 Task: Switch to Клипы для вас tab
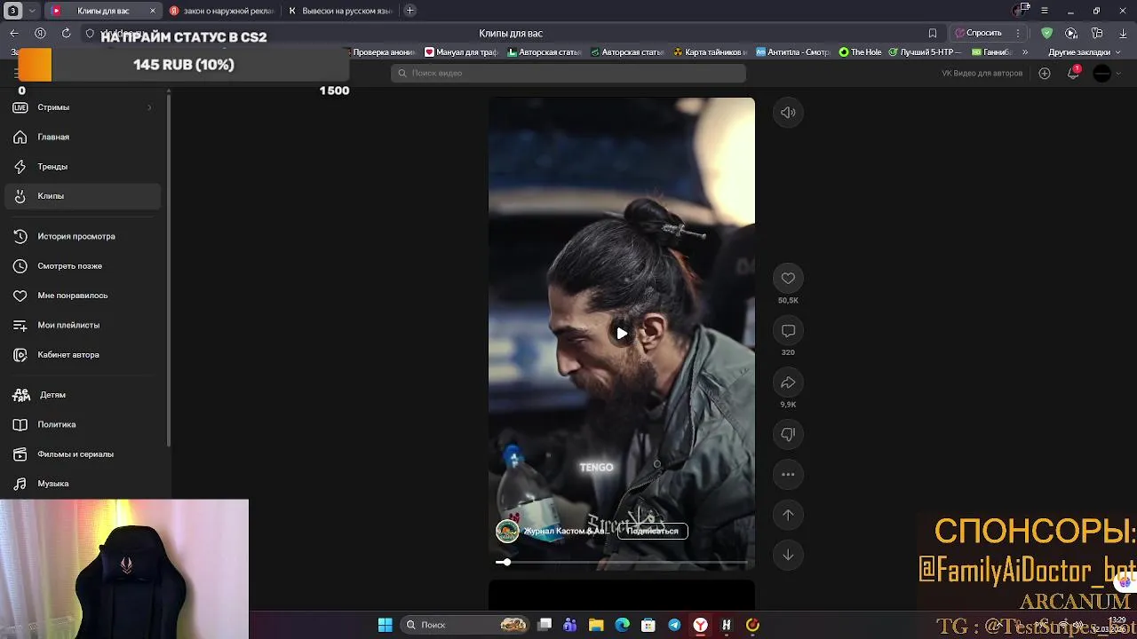pos(103,11)
